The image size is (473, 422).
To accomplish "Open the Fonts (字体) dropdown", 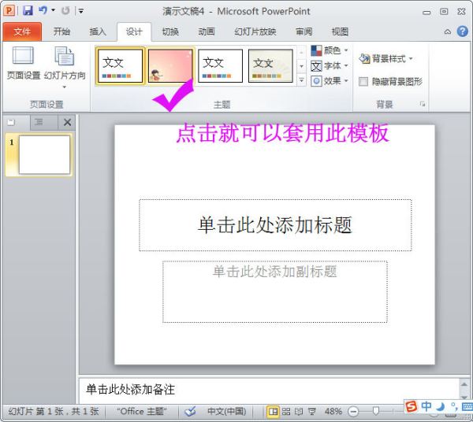I will click(x=330, y=65).
